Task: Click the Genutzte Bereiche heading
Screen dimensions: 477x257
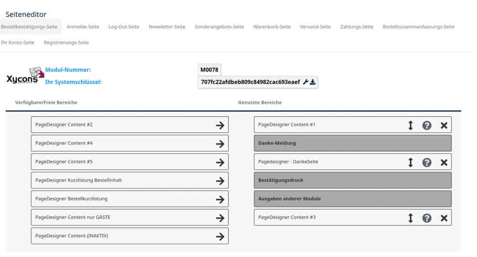Action: (260, 102)
